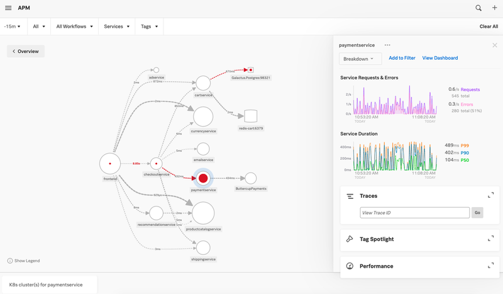Click Add to Filter link

coord(402,58)
